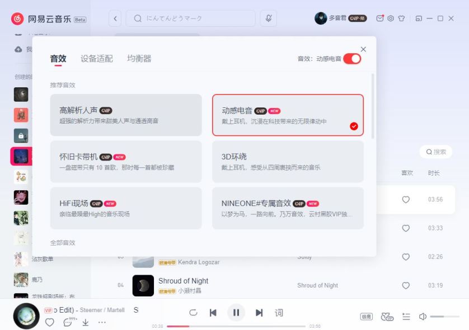Screen dimensions: 469x330
Task: Skip to the previous track
Action: coord(213,313)
